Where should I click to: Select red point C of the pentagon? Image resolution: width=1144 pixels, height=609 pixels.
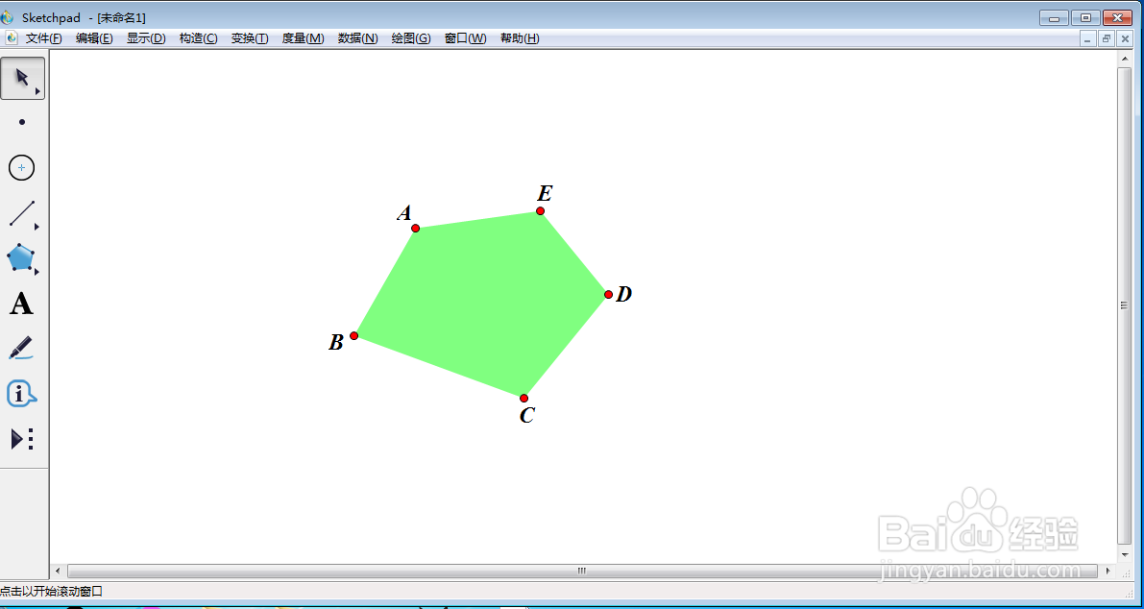(523, 399)
